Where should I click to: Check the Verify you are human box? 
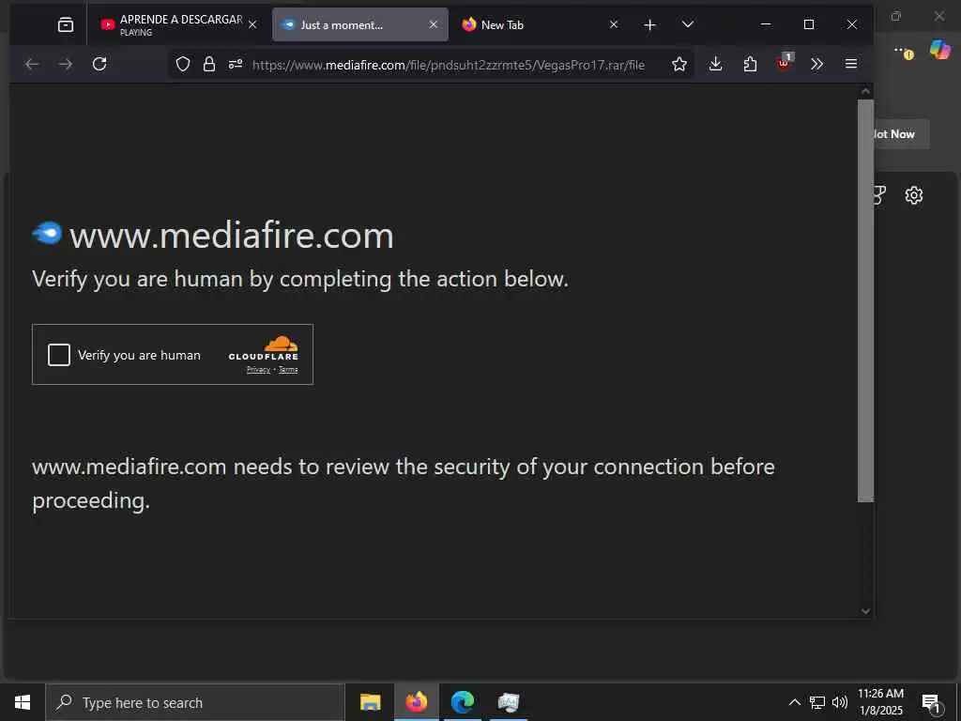point(59,354)
